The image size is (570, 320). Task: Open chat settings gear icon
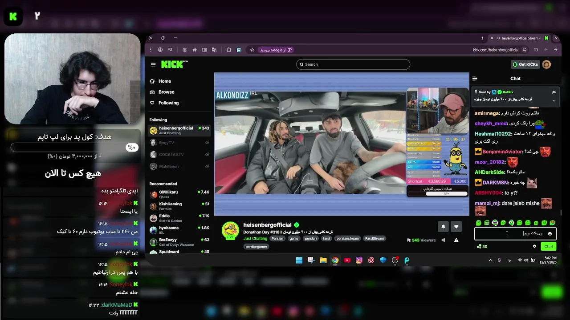click(x=534, y=246)
